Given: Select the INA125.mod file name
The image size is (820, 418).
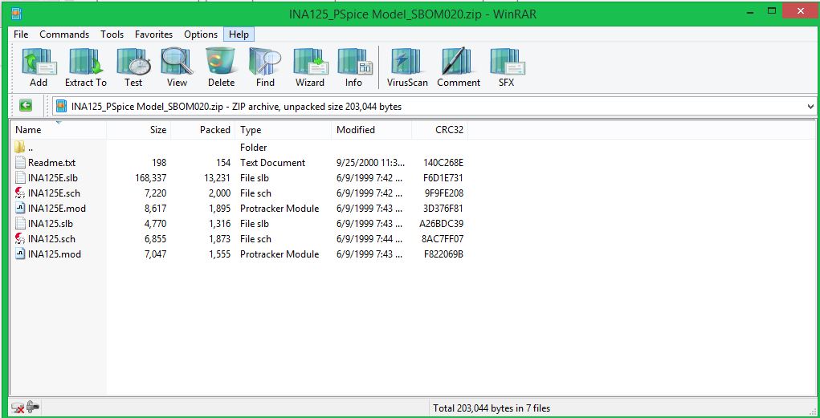Looking at the screenshot, I should coord(55,254).
